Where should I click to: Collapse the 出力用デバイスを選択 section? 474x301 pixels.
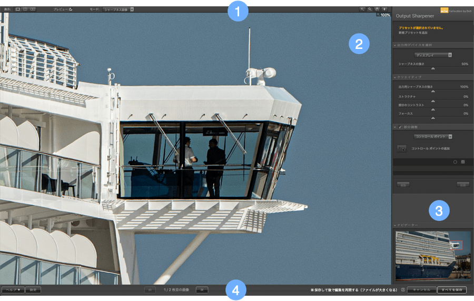[395, 45]
